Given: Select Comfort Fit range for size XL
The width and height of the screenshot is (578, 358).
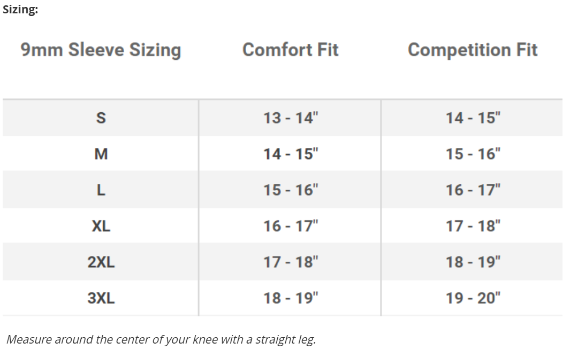Looking at the screenshot, I should 290,227.
